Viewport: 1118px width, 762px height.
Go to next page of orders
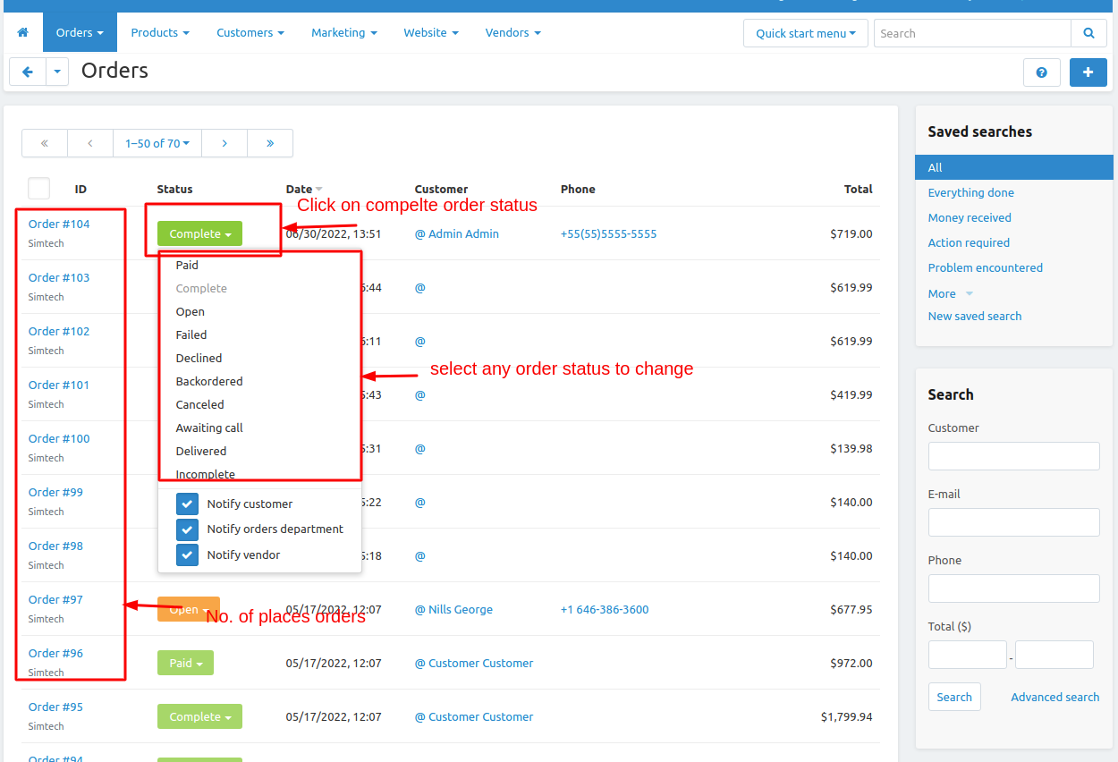[x=224, y=143]
